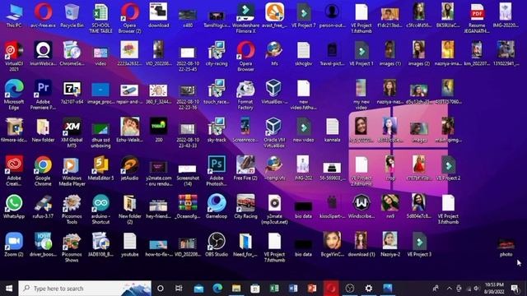The image size is (527, 296).
Task: Open kannala text document
Action: [x=333, y=131]
